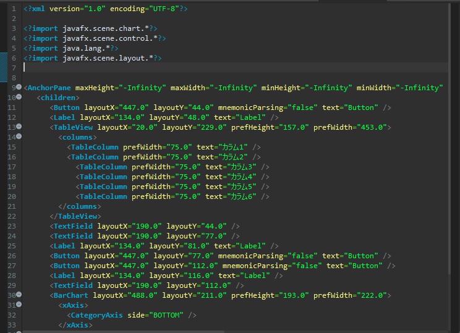Click the xml version declaration line

coord(105,9)
